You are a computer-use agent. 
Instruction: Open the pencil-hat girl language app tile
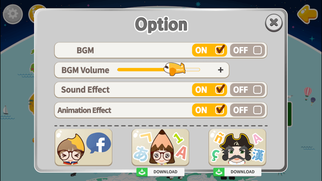click(x=161, y=147)
